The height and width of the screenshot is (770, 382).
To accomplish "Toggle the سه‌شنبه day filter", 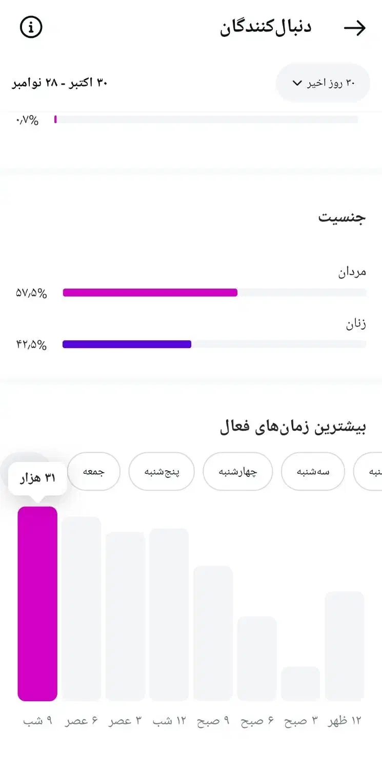I will tap(313, 471).
